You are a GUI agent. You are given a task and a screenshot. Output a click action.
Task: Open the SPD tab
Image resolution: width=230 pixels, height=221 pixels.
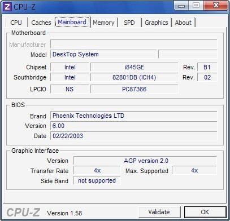tap(129, 23)
